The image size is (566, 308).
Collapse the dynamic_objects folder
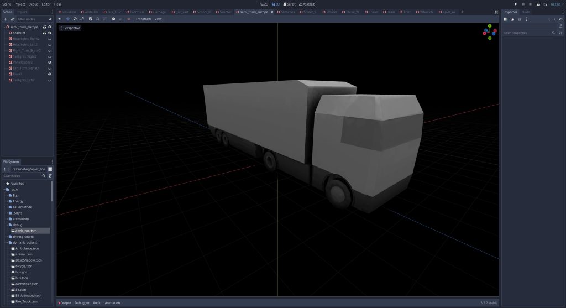click(7, 243)
